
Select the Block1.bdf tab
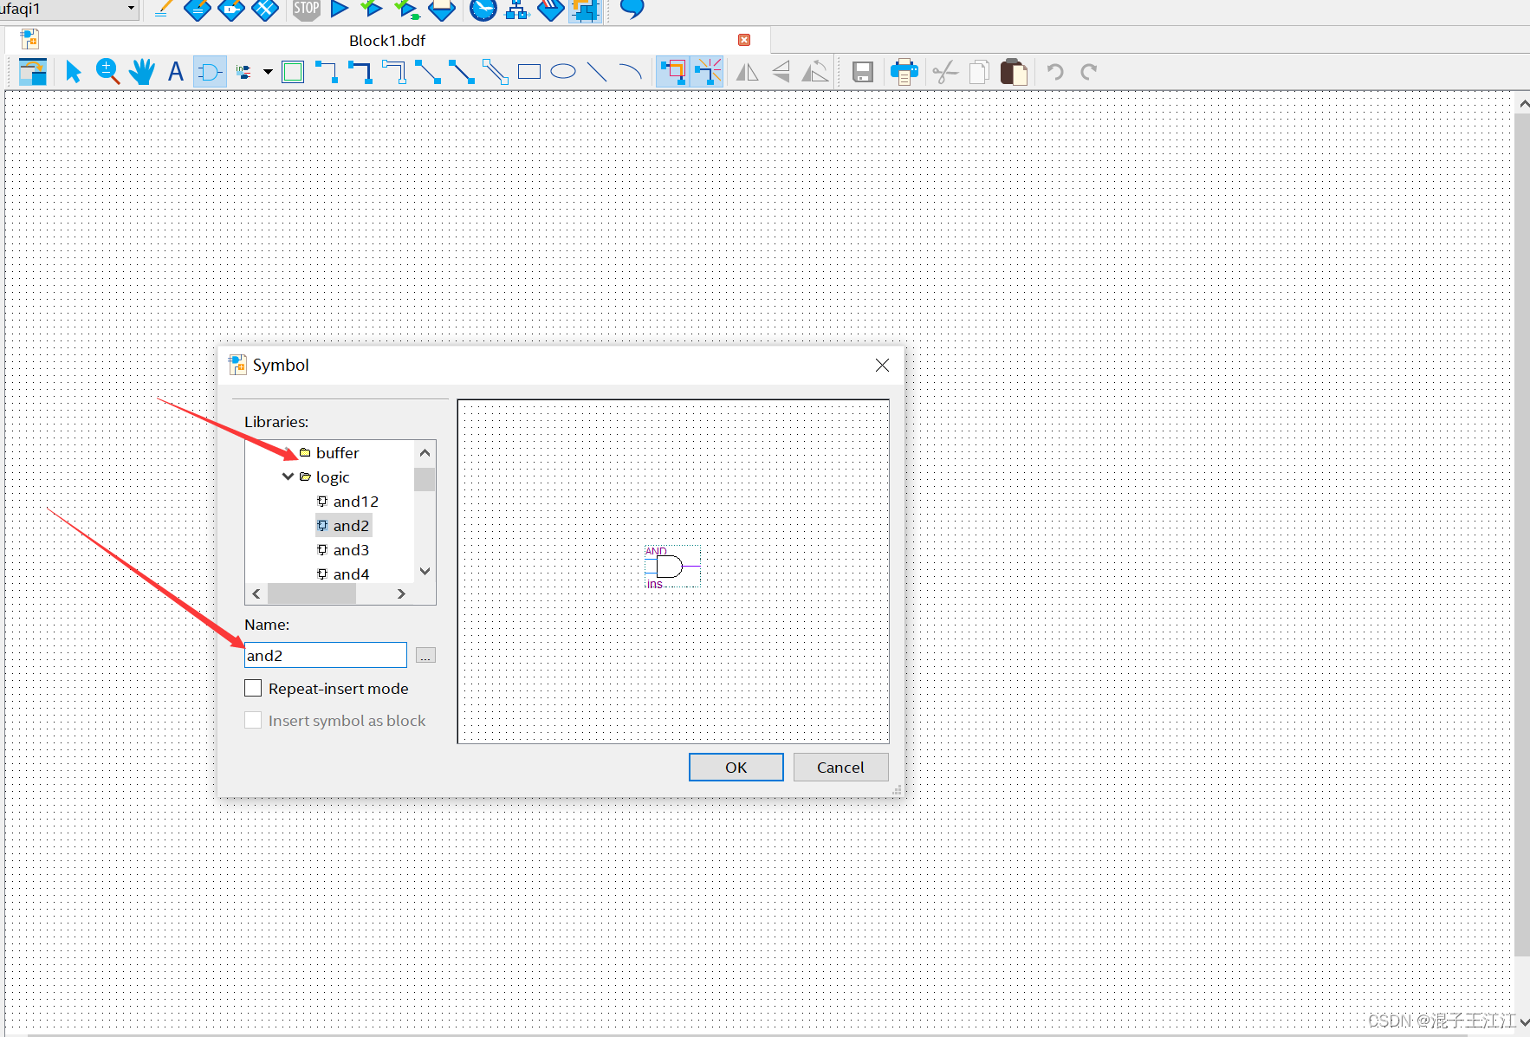387,40
